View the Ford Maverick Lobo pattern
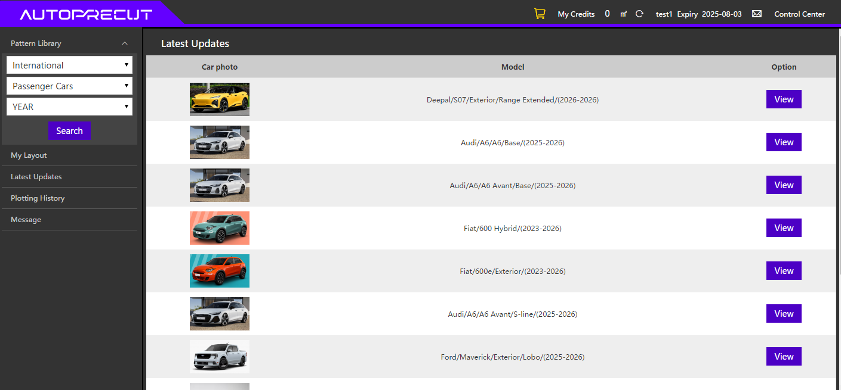This screenshot has height=390, width=841. (784, 357)
